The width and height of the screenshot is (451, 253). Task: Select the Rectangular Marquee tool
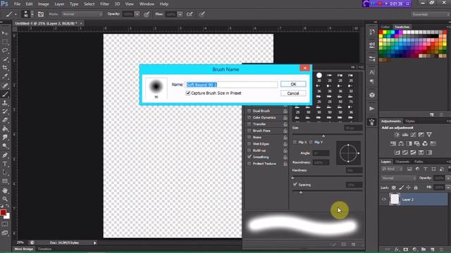[5, 42]
